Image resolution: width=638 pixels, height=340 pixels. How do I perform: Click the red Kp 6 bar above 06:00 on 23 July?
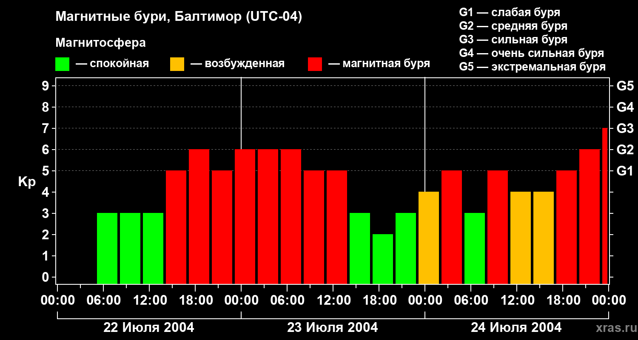click(291, 216)
